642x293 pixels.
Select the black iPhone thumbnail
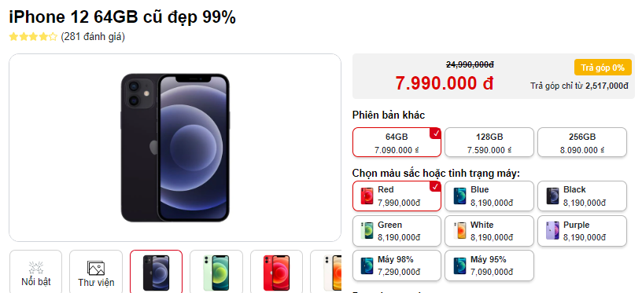pos(156,271)
